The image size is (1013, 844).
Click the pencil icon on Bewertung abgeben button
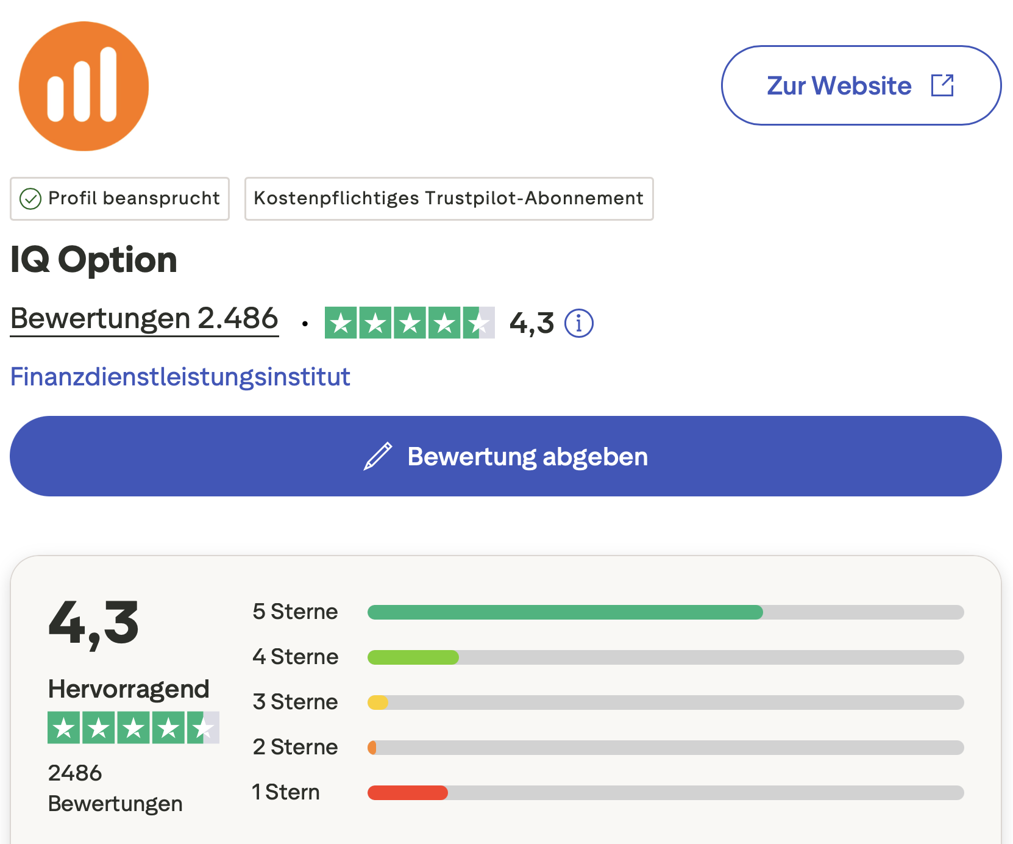[378, 456]
